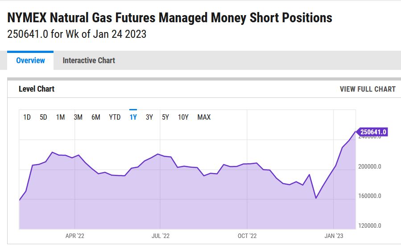Select the 1D time range
This screenshot has width=401, height=250.
coord(27,117)
